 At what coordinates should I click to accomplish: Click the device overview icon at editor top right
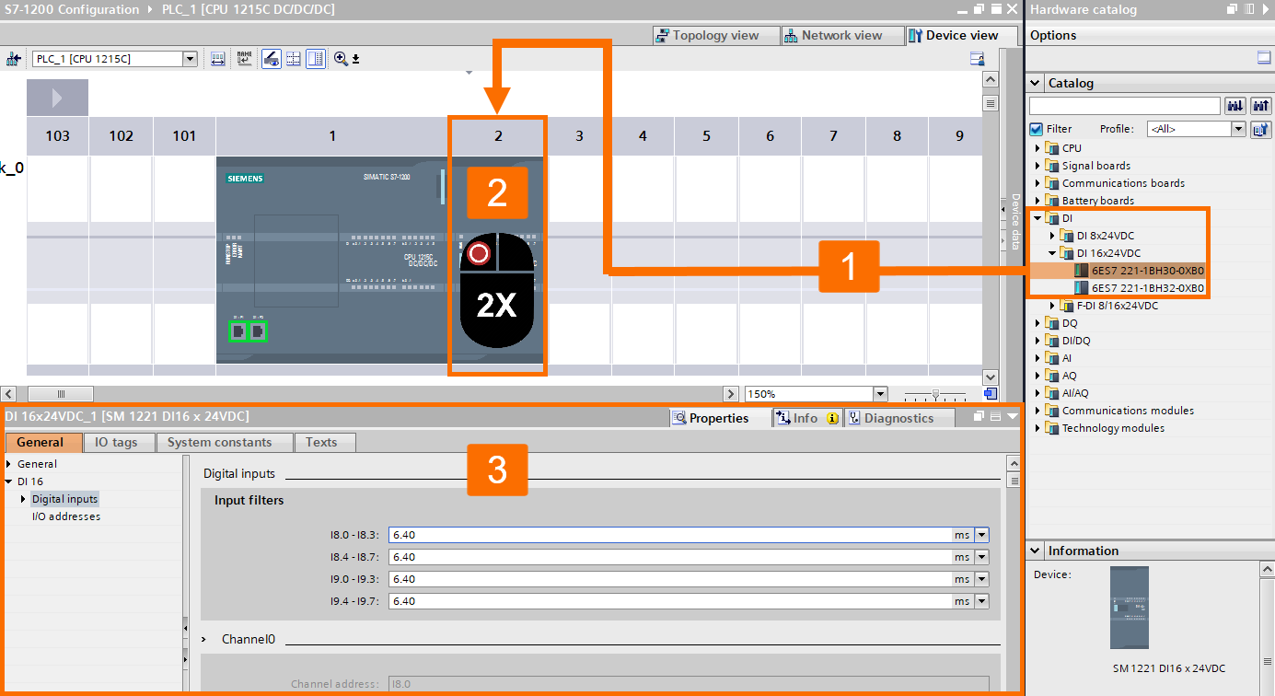tap(977, 59)
